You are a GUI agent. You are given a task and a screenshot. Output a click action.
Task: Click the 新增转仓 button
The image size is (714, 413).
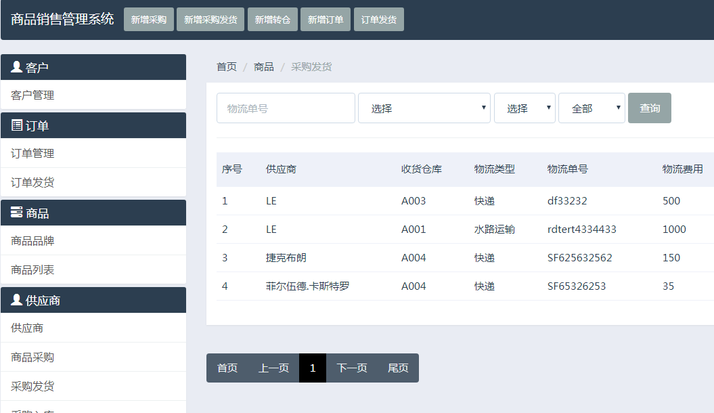click(273, 20)
